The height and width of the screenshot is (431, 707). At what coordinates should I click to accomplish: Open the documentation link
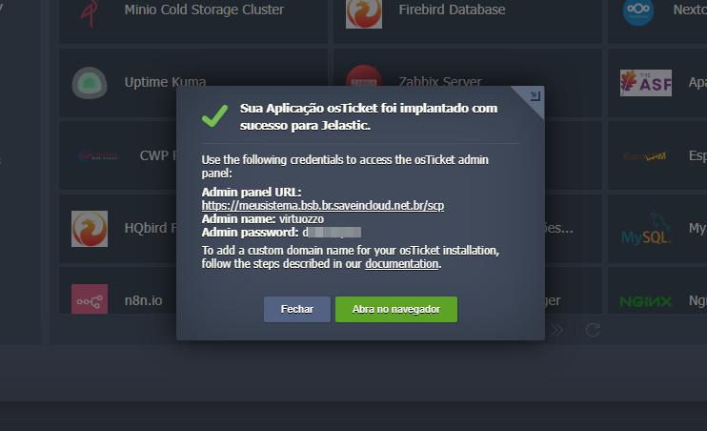402,263
